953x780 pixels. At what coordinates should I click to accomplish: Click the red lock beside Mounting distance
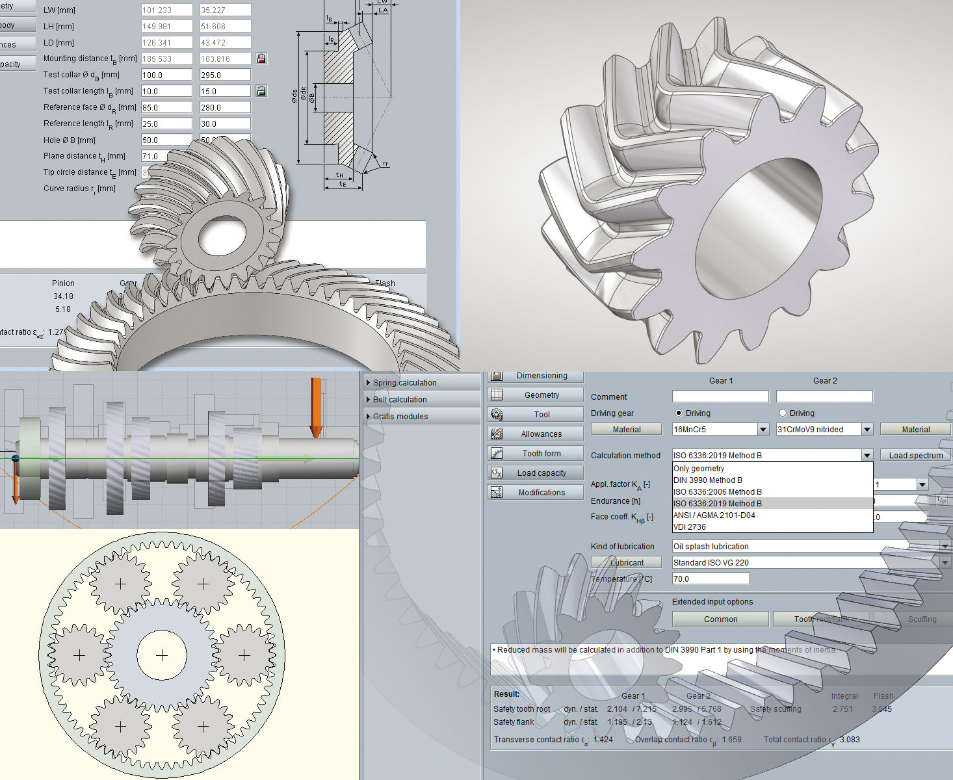click(261, 58)
